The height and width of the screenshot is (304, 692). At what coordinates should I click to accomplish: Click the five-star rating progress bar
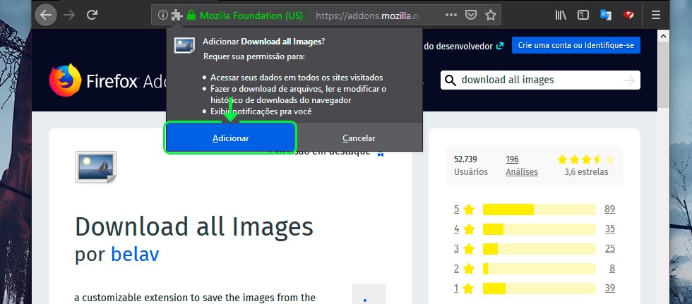[x=539, y=209]
